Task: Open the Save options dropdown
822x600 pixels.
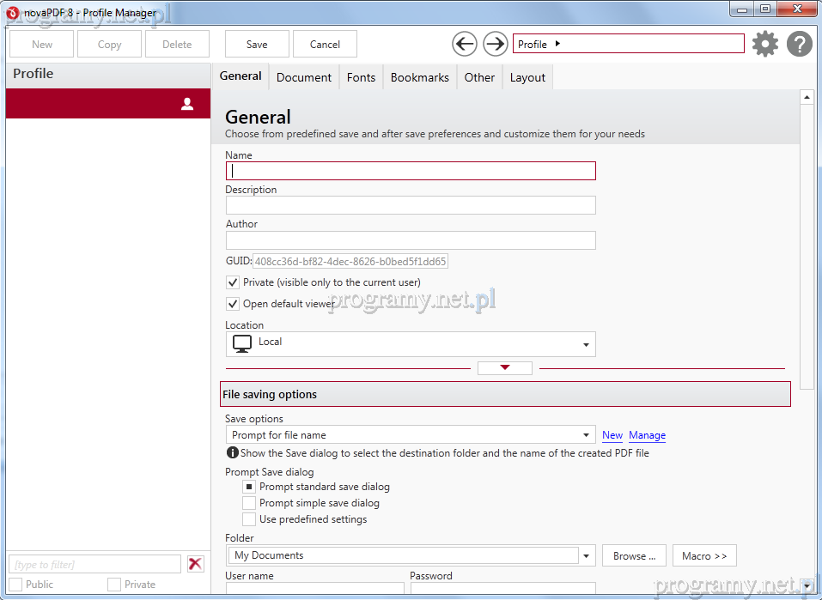Action: [x=587, y=435]
